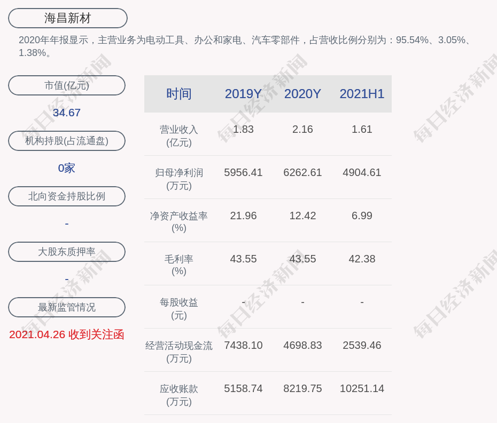Click cash flow value 4698.83

pyautogui.click(x=302, y=345)
